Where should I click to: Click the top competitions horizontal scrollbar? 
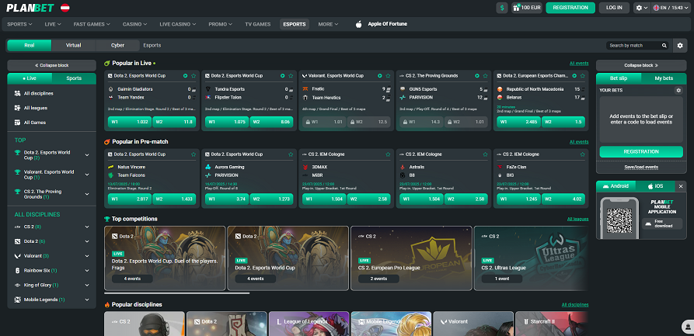click(176, 293)
